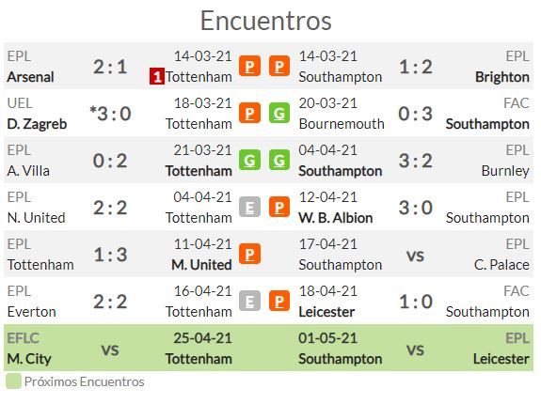
Task: Click the orange P badge for D. Zagreb match
Action: click(249, 113)
